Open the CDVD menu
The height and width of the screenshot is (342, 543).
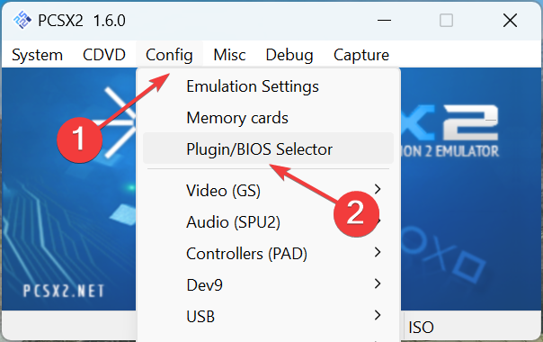pyautogui.click(x=104, y=55)
